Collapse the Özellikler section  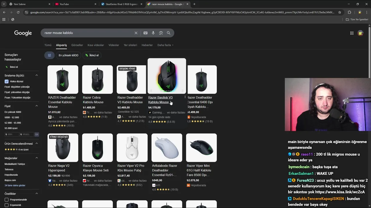point(37,194)
